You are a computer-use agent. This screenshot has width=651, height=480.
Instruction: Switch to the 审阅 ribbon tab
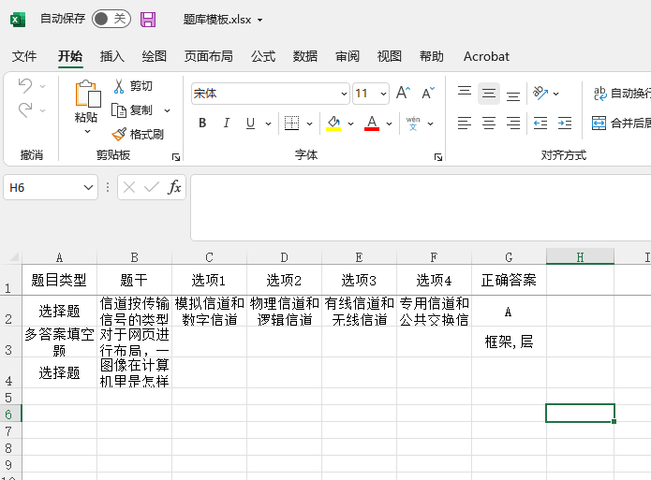(348, 56)
